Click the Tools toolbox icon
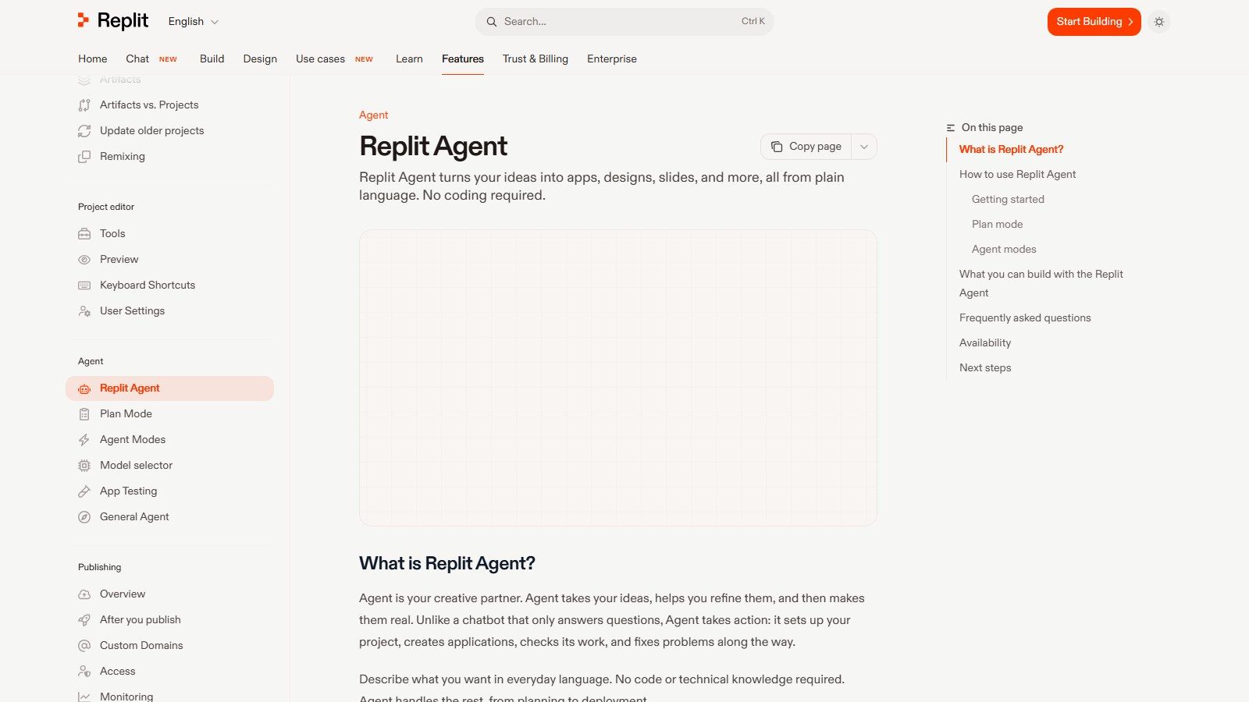Viewport: 1249px width, 702px height. [84, 234]
